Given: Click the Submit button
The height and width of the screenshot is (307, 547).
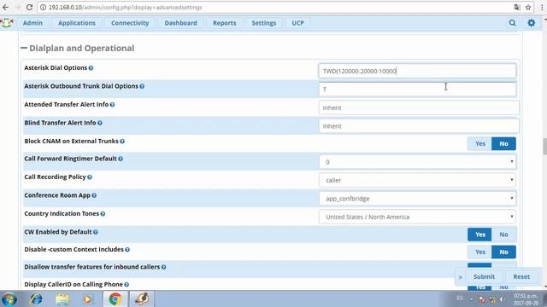Looking at the screenshot, I should (x=484, y=276).
